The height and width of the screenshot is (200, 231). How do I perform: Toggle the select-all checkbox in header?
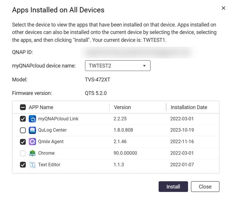[23, 107]
